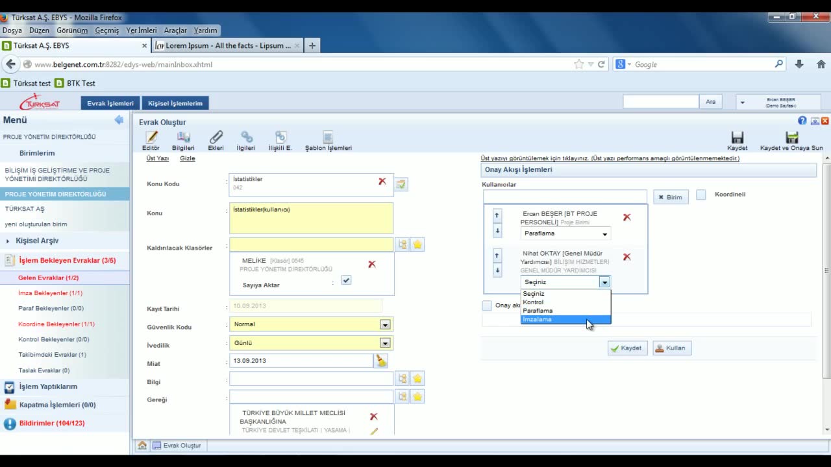Open the Güvenlik Kodu dropdown
This screenshot has height=467, width=831.
[385, 324]
